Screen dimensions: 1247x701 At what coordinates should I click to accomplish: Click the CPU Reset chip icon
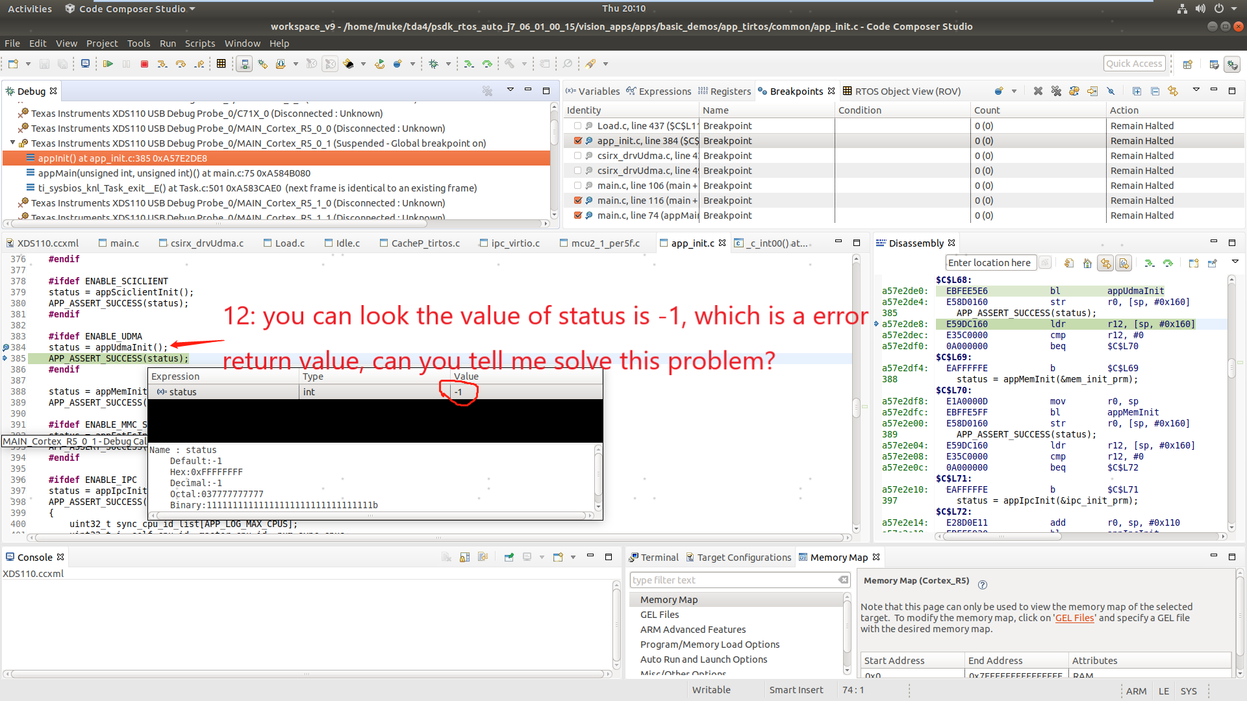pyautogui.click(x=349, y=64)
